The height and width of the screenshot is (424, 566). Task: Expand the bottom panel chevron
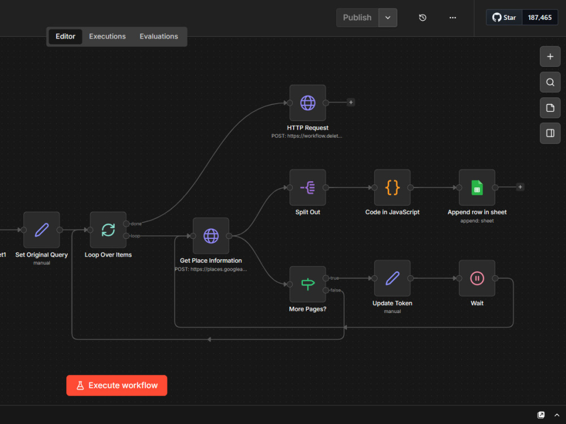click(x=557, y=415)
